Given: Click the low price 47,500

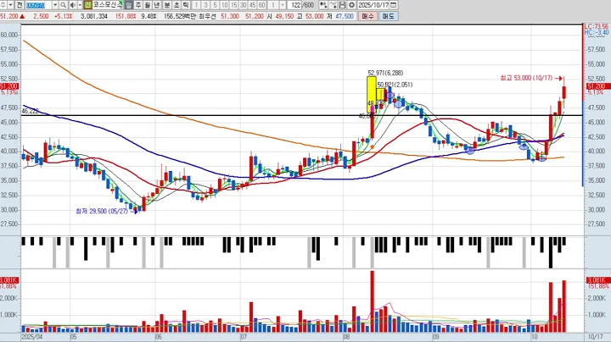Looking at the screenshot, I should pyautogui.click(x=344, y=16).
